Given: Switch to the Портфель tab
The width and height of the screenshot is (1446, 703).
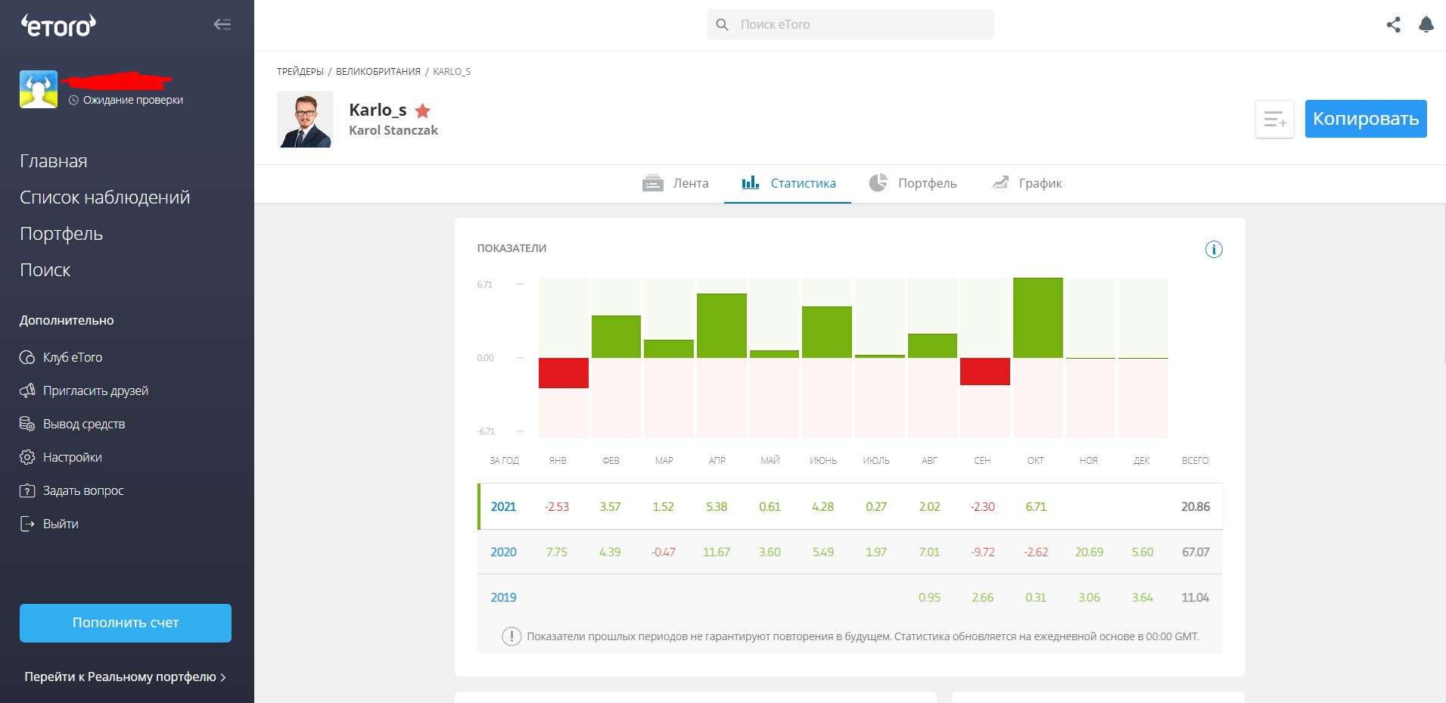Looking at the screenshot, I should (x=912, y=183).
